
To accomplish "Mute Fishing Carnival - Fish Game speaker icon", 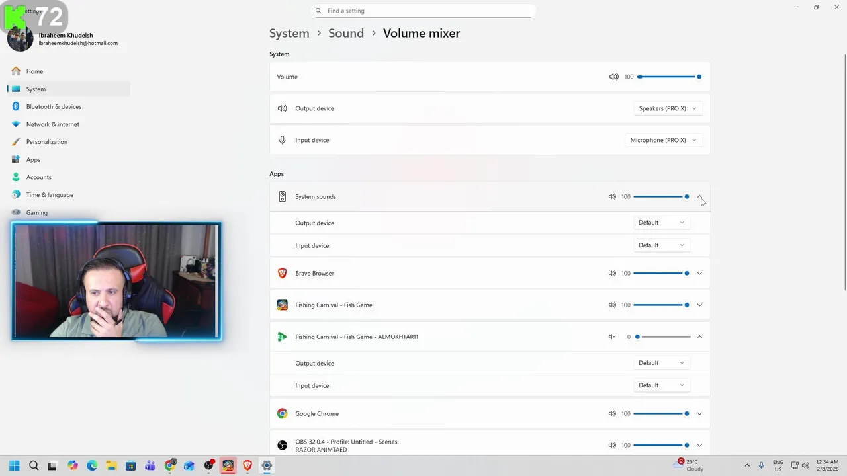I will pyautogui.click(x=612, y=305).
